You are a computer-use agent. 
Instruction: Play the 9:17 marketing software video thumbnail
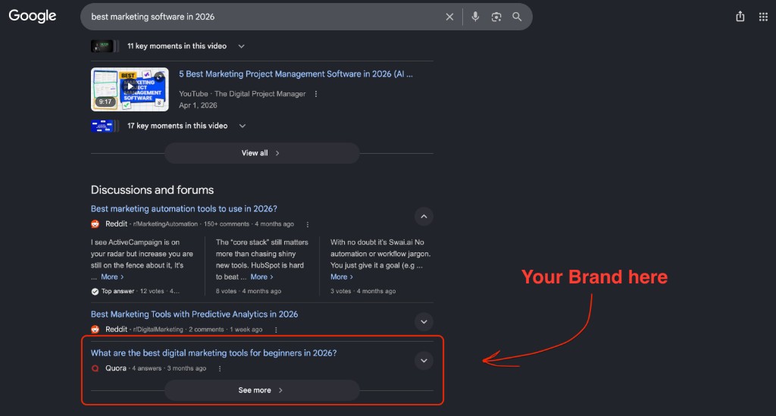click(130, 89)
